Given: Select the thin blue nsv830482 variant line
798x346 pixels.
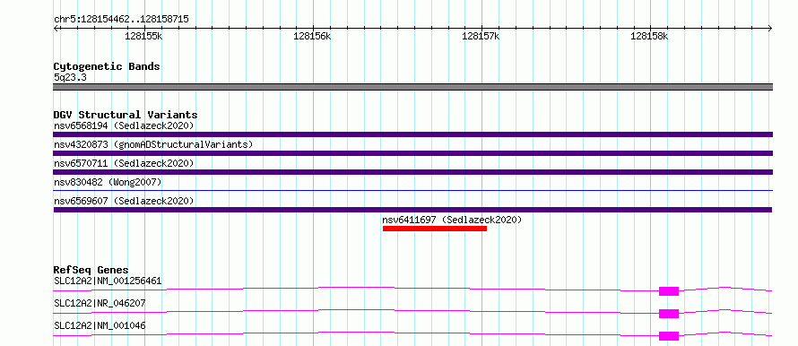Looking at the screenshot, I should pos(412,190).
